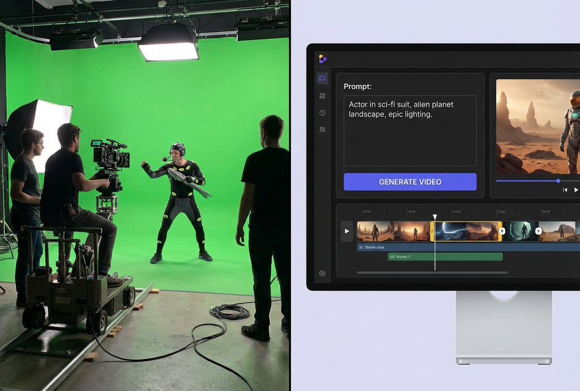Click the preview progress slider handle
Screen dimensions: 580x391
click(x=558, y=181)
